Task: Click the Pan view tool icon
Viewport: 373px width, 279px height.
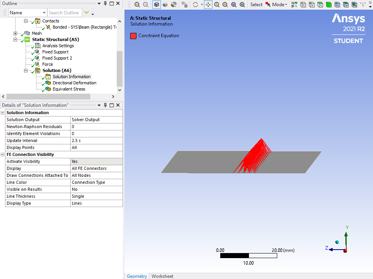Action: pyautogui.click(x=208, y=5)
